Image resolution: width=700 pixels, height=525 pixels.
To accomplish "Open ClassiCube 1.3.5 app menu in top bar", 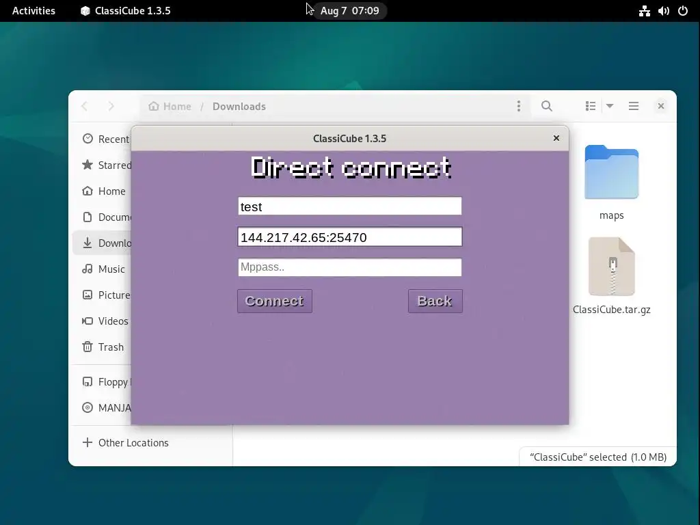I will [126, 11].
